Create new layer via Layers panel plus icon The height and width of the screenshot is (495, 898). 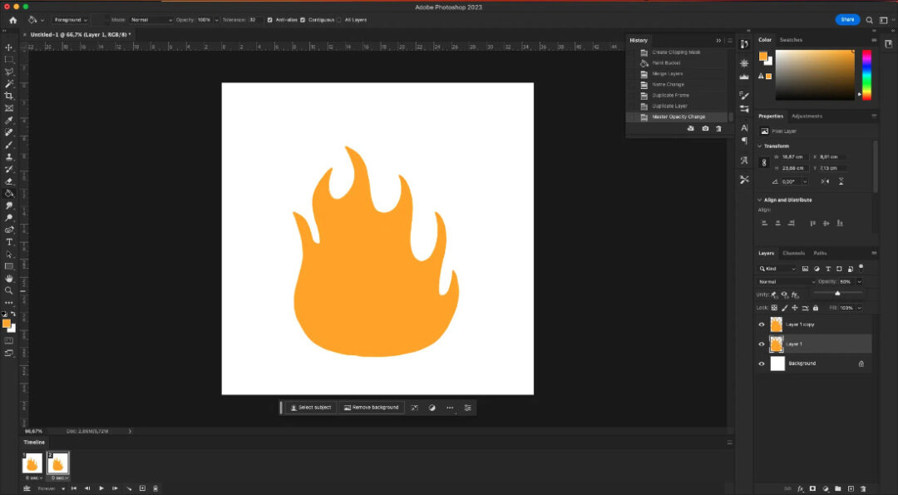(851, 488)
